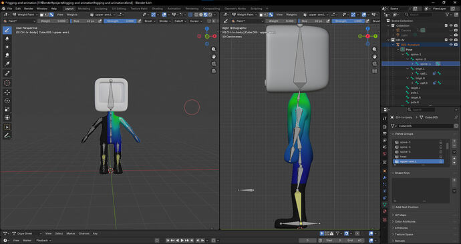Open the Modifiers wrench properties tab

click(385, 178)
